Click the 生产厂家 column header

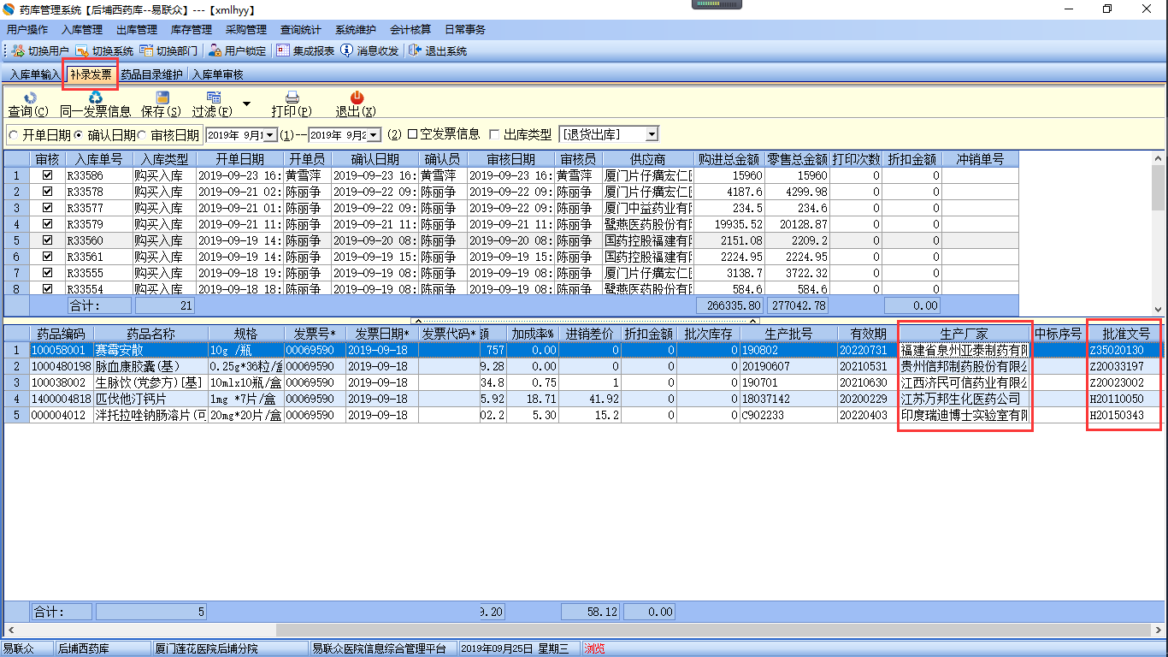[x=964, y=334]
